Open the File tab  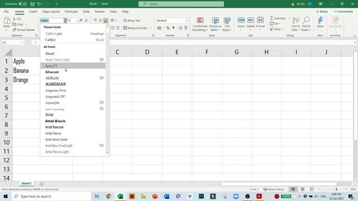(6, 11)
